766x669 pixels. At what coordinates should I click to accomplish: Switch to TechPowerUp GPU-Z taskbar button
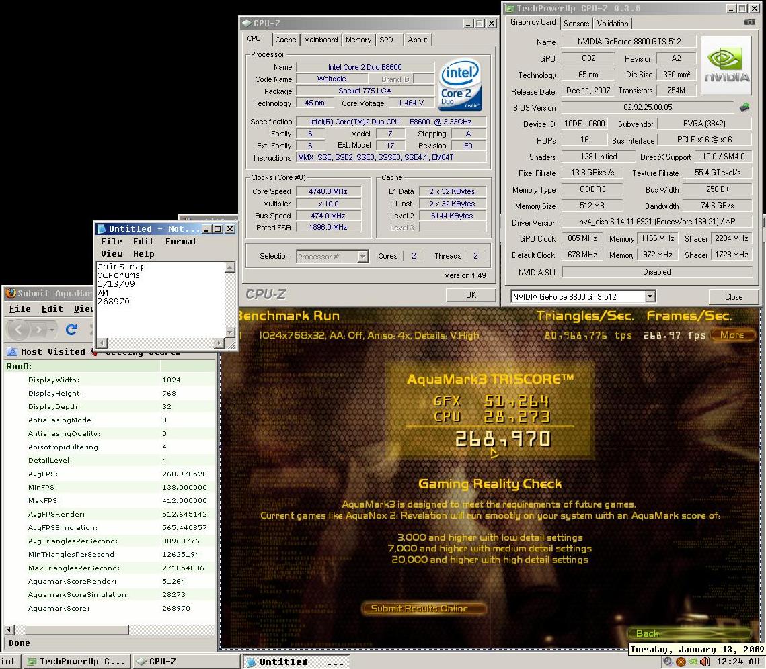pyautogui.click(x=77, y=662)
